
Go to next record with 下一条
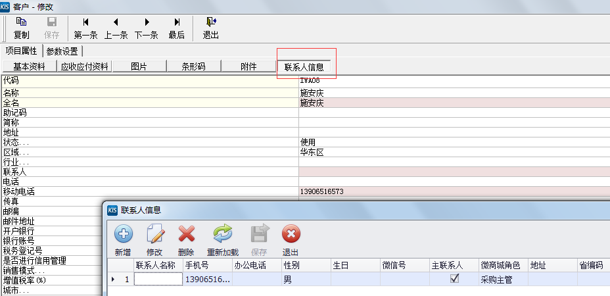147,27
